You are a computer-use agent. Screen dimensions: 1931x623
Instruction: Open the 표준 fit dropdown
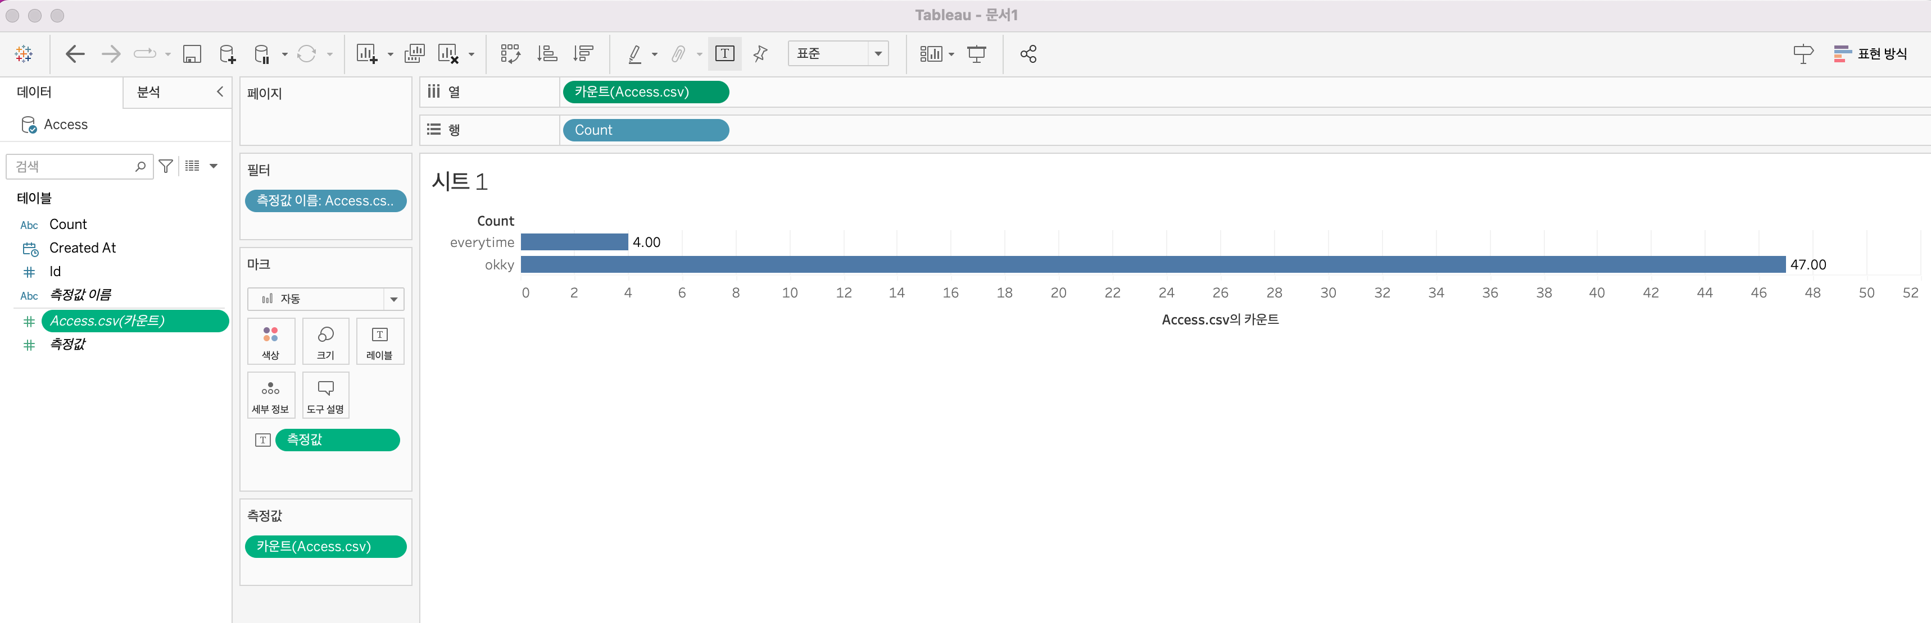tap(838, 53)
